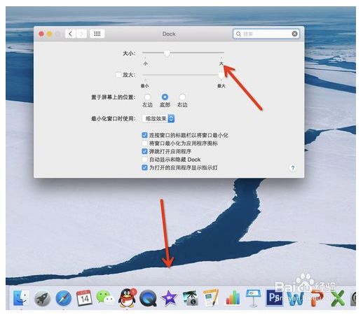
Task: Uncheck 连按窗口的标题栏以将窗口最小化
Action: pos(144,135)
